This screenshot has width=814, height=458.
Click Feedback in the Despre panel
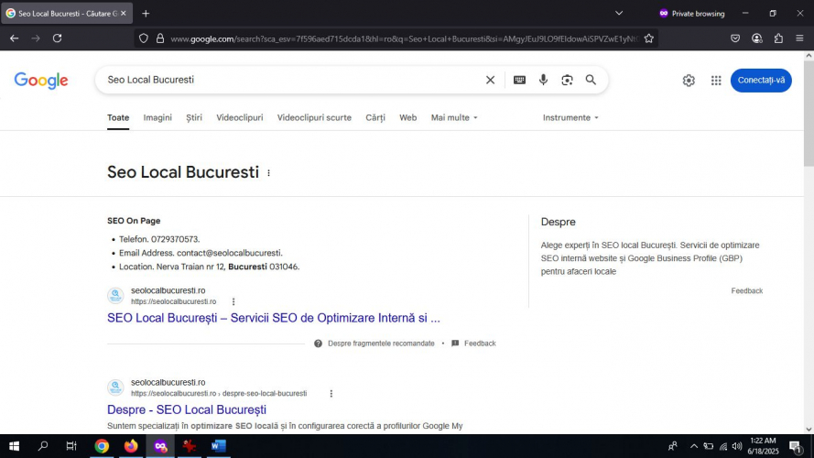(747, 290)
